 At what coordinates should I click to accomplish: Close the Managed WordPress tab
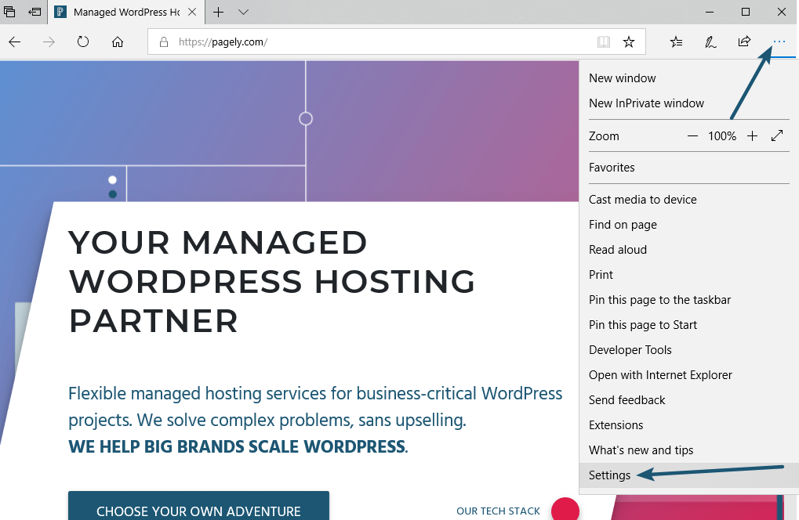(192, 12)
